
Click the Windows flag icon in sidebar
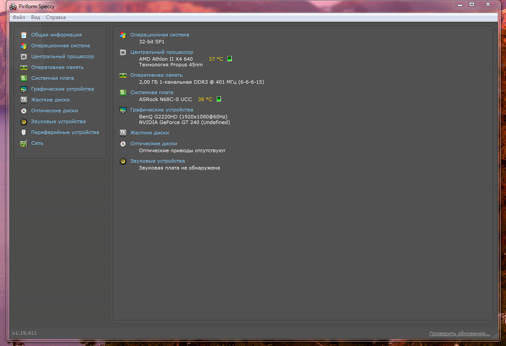(23, 46)
